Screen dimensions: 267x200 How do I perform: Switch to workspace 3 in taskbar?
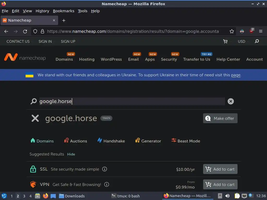point(24,196)
